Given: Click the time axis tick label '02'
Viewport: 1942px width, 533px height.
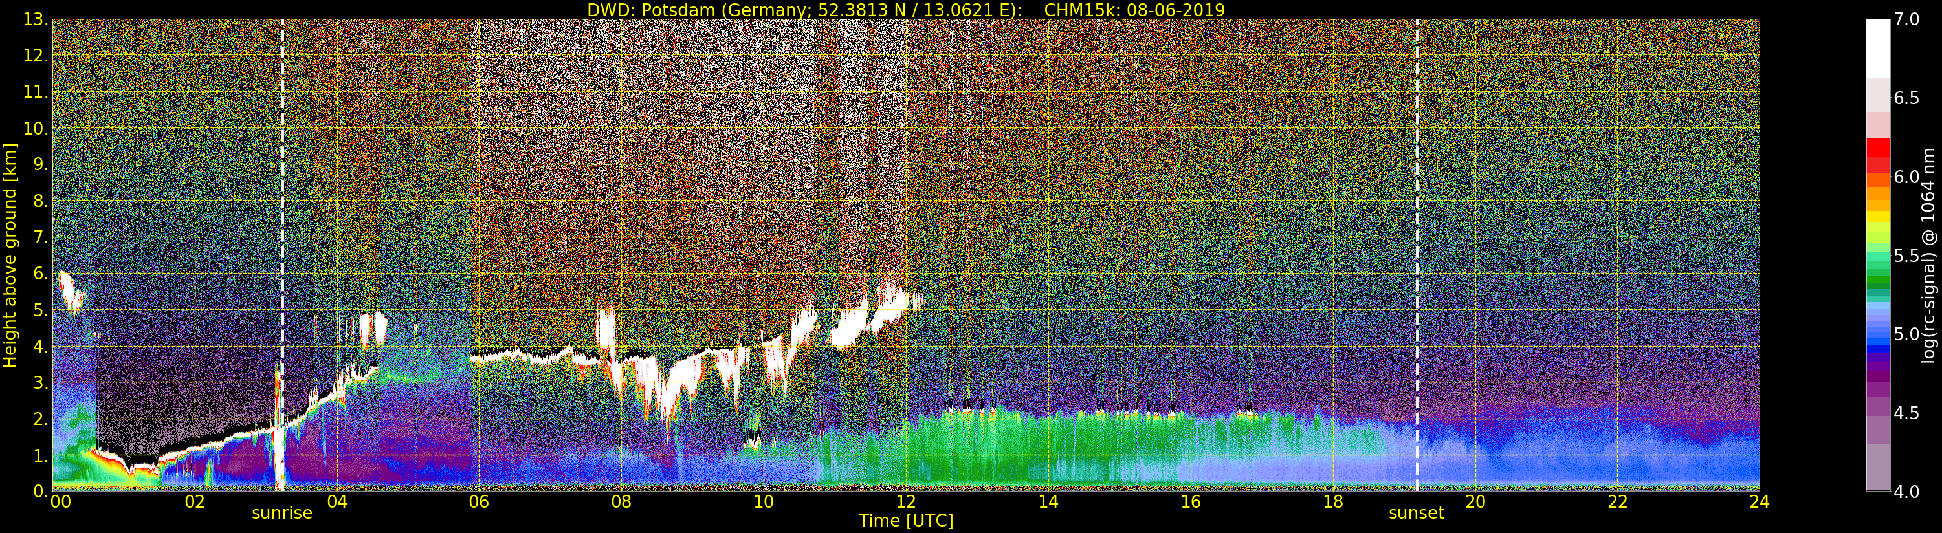Looking at the screenshot, I should [x=195, y=502].
